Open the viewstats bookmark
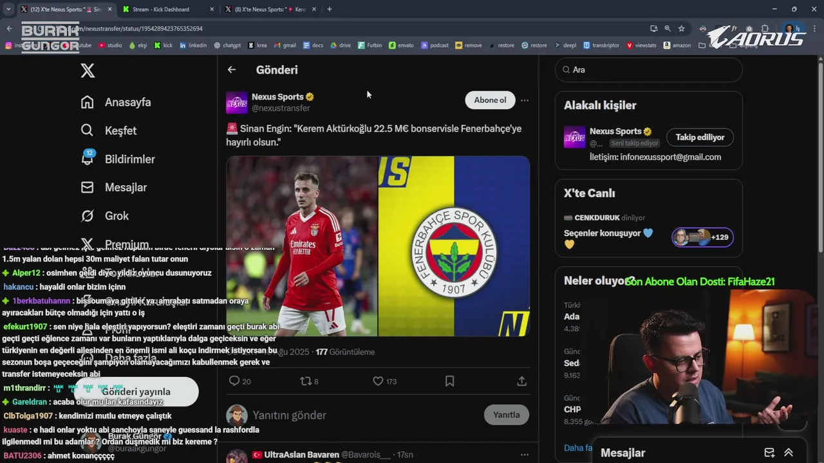Image resolution: width=824 pixels, height=463 pixels. coord(641,46)
